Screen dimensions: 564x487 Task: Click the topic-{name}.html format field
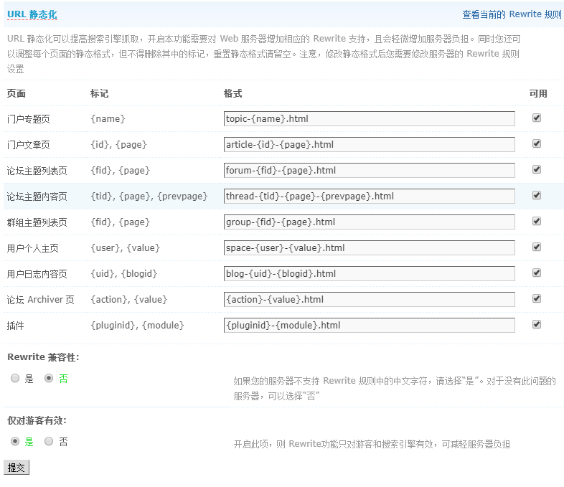(369, 118)
